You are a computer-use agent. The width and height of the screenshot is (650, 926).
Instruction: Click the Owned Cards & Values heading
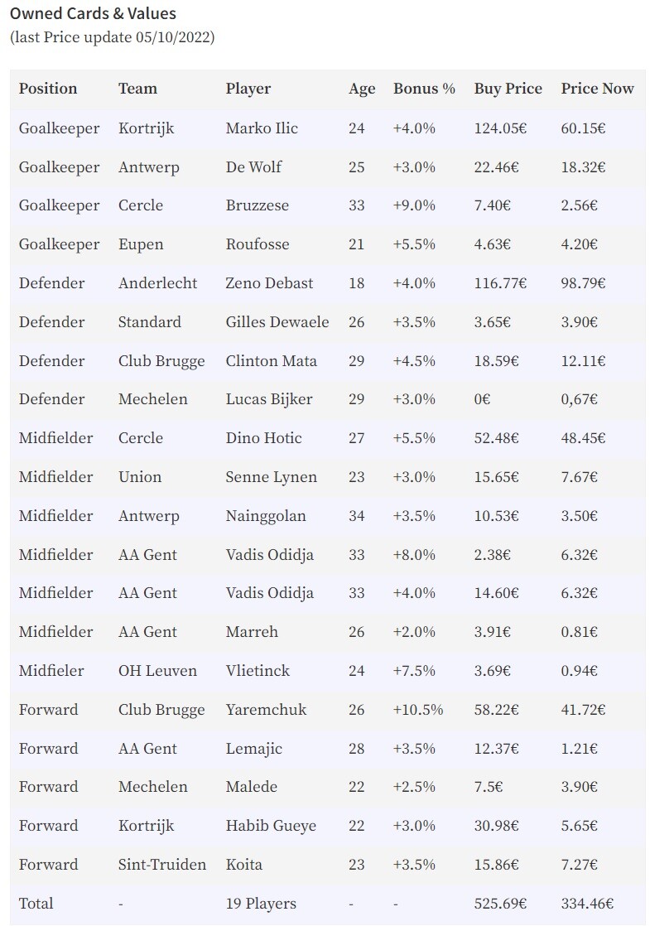(x=94, y=13)
